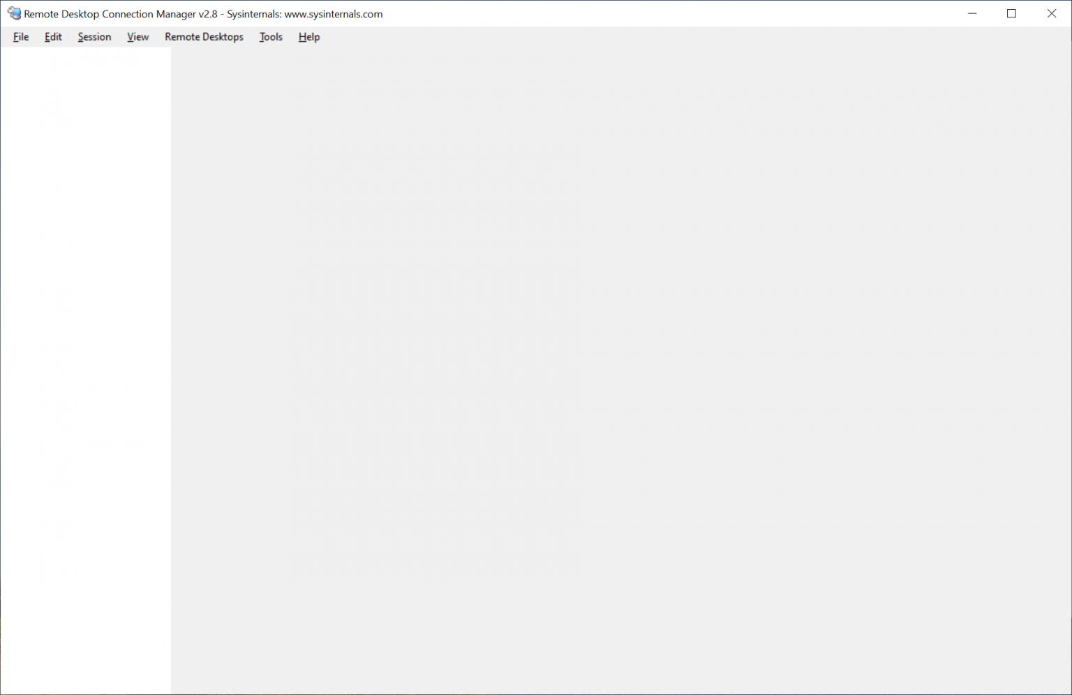Click the RDCMan app icon in title bar
The height and width of the screenshot is (695, 1072).
point(14,14)
